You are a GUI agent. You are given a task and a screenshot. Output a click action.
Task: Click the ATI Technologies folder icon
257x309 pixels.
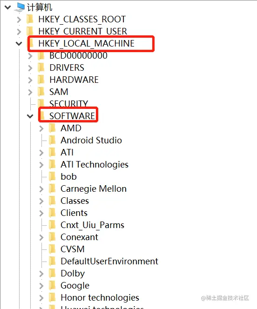(x=52, y=165)
